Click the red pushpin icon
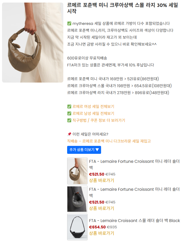 point(69,134)
